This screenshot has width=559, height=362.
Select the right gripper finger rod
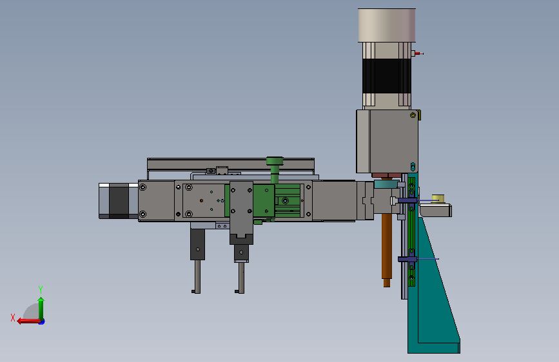[x=241, y=278]
